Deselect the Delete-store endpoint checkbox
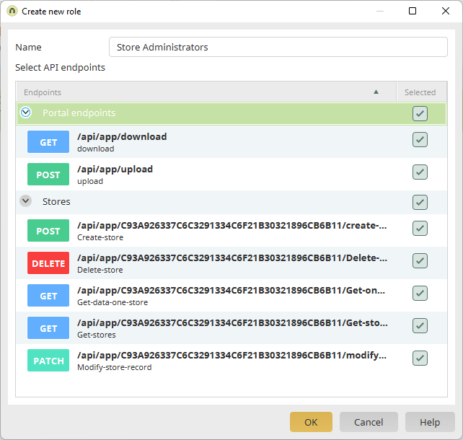463x440 pixels. click(x=420, y=260)
